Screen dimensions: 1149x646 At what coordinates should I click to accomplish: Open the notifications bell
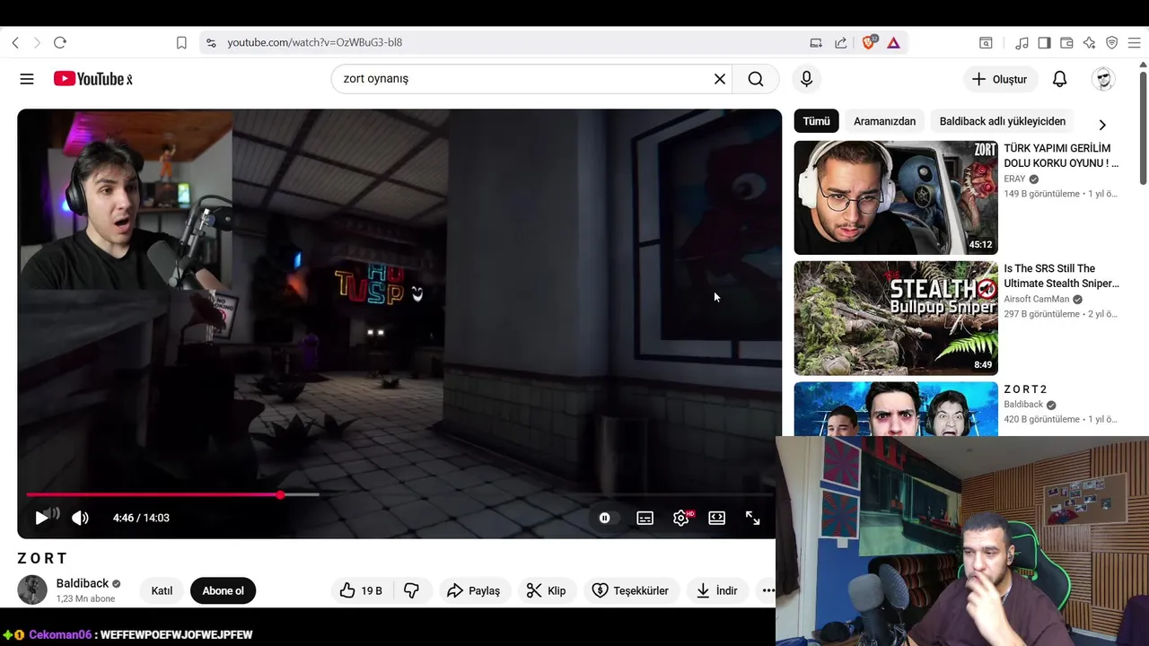[x=1059, y=79]
